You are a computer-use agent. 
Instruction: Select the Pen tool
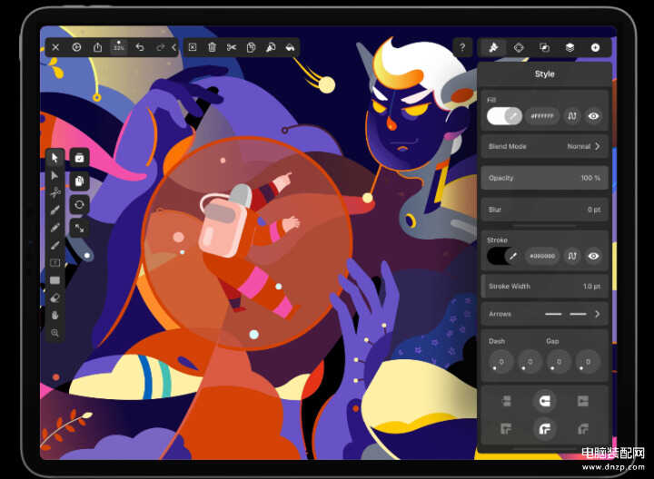point(54,210)
